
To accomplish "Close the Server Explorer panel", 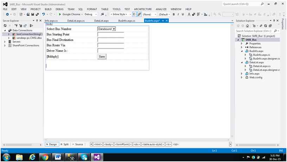I will click(40, 21).
